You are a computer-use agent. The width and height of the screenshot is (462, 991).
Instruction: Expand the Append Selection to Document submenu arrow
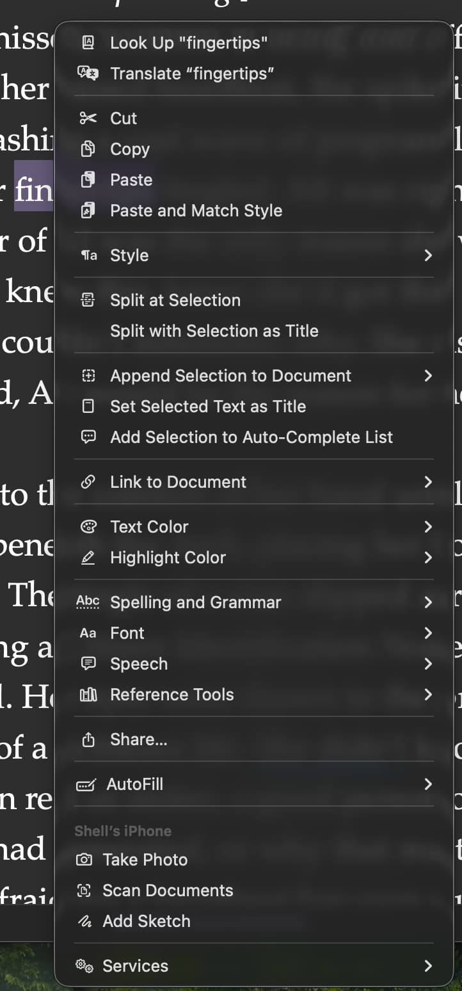click(428, 376)
